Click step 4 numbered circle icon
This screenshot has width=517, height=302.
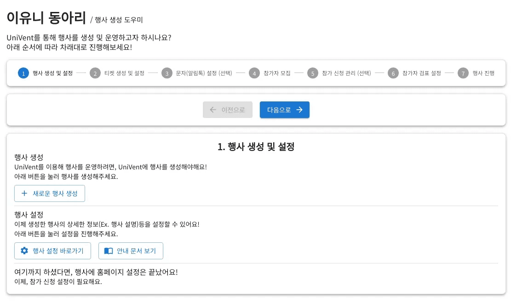pos(254,73)
